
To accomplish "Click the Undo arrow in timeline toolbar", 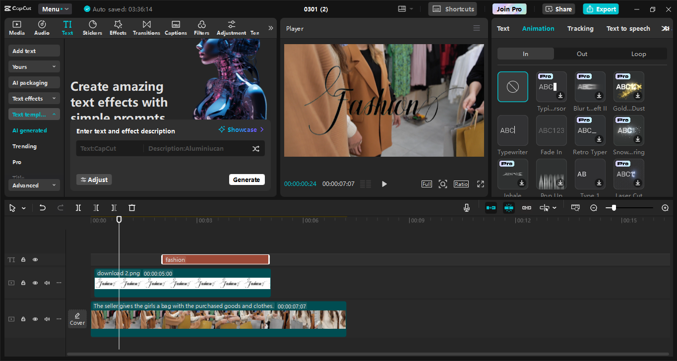I will pos(43,208).
